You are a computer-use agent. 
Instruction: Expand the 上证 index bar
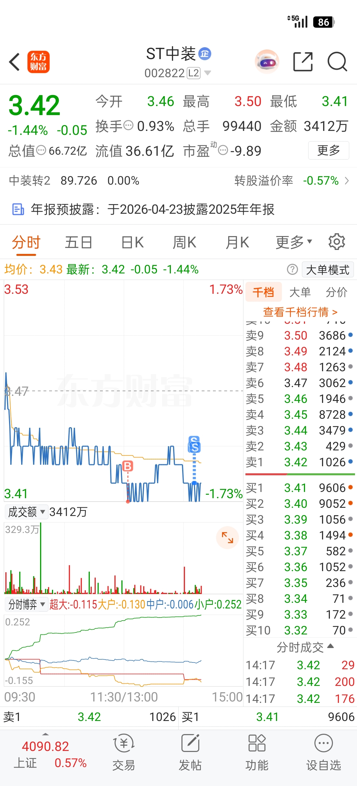coord(45,734)
